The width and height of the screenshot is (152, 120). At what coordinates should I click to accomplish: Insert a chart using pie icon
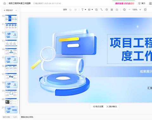click(107, 10)
